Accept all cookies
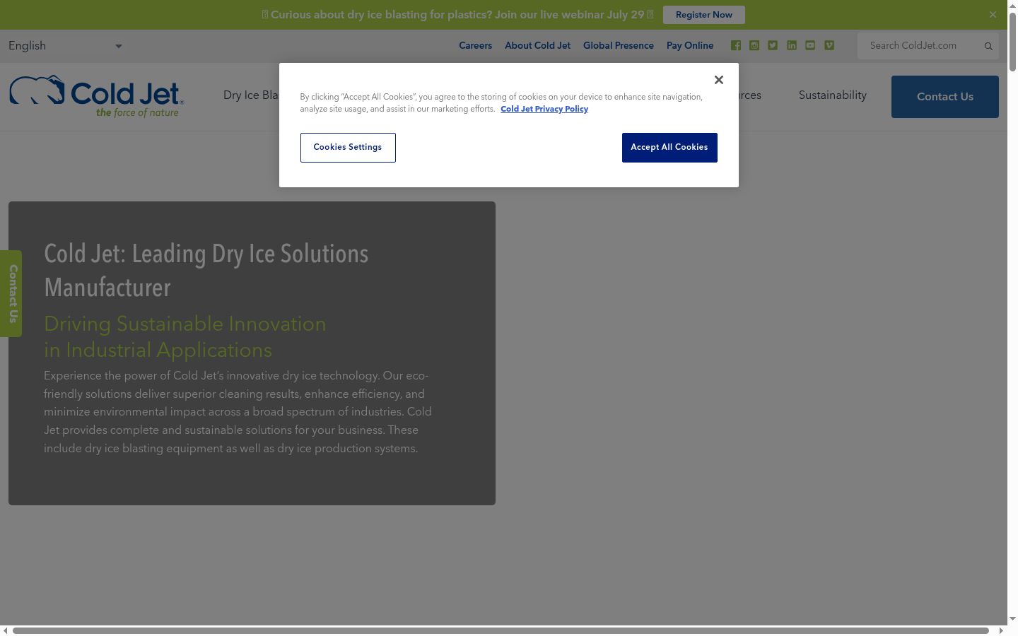The height and width of the screenshot is (636, 1018). [x=669, y=148]
